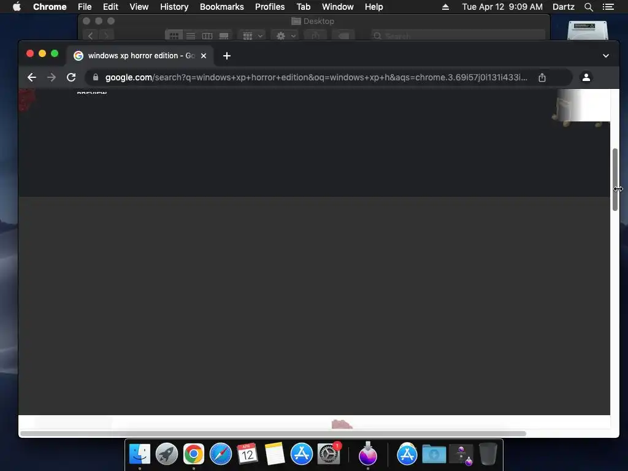Open Finder action gear dropdown
The width and height of the screenshot is (628, 471).
286,36
